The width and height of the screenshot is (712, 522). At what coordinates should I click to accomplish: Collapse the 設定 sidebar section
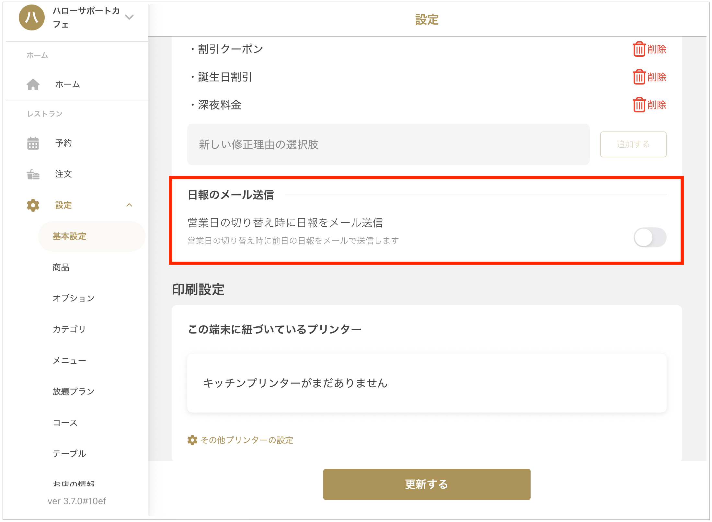(x=129, y=205)
